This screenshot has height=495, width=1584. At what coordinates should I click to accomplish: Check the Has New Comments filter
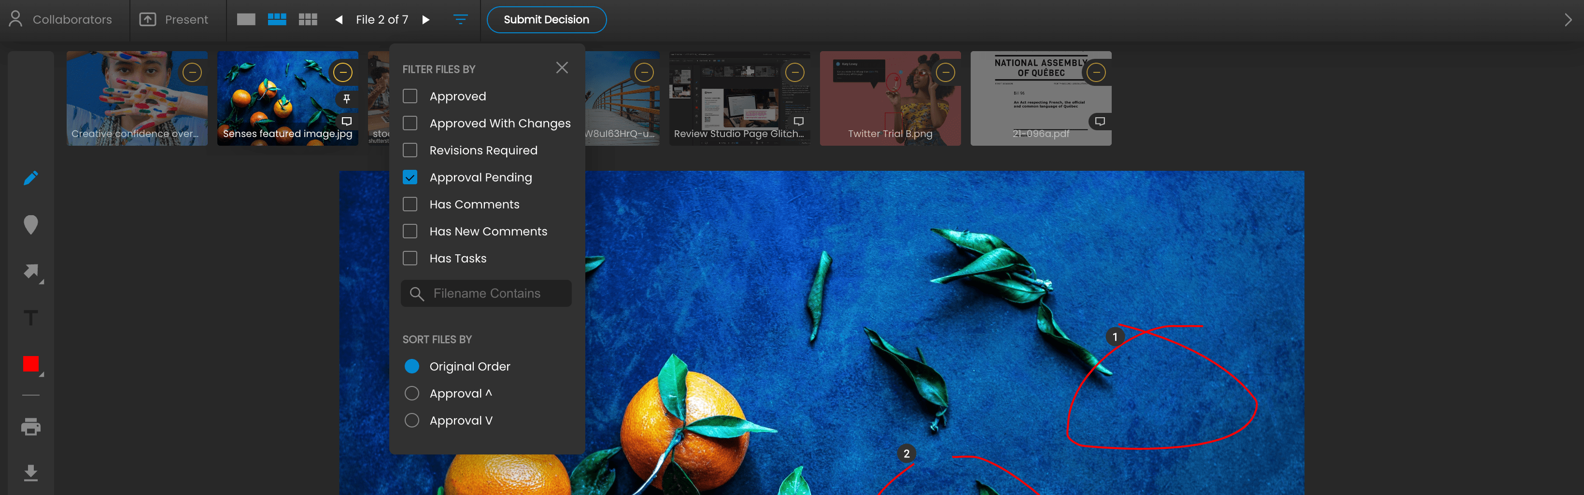(x=410, y=232)
